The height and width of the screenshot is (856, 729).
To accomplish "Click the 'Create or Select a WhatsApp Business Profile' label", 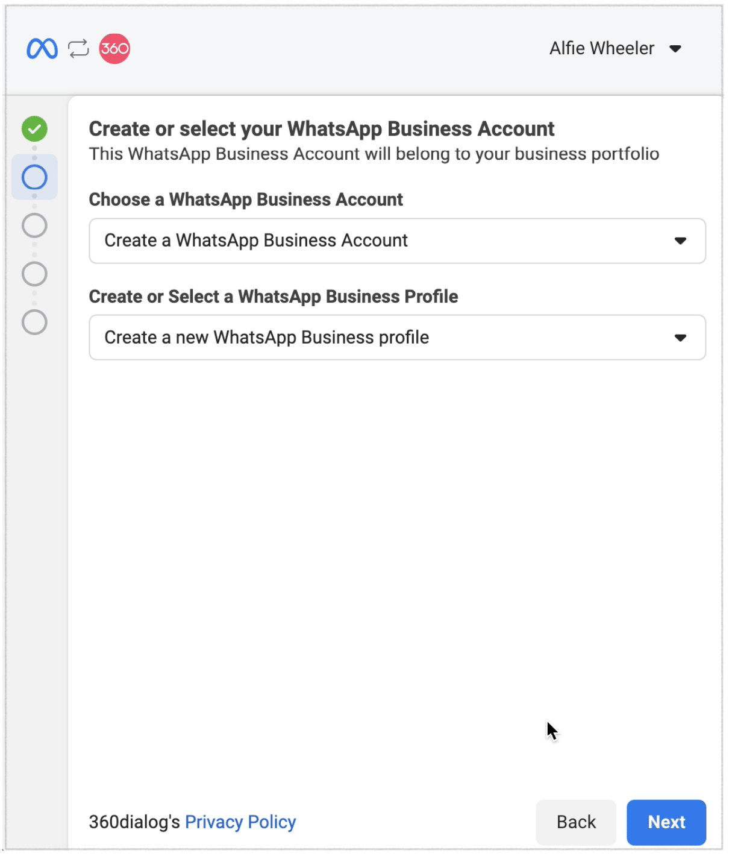I will [274, 297].
